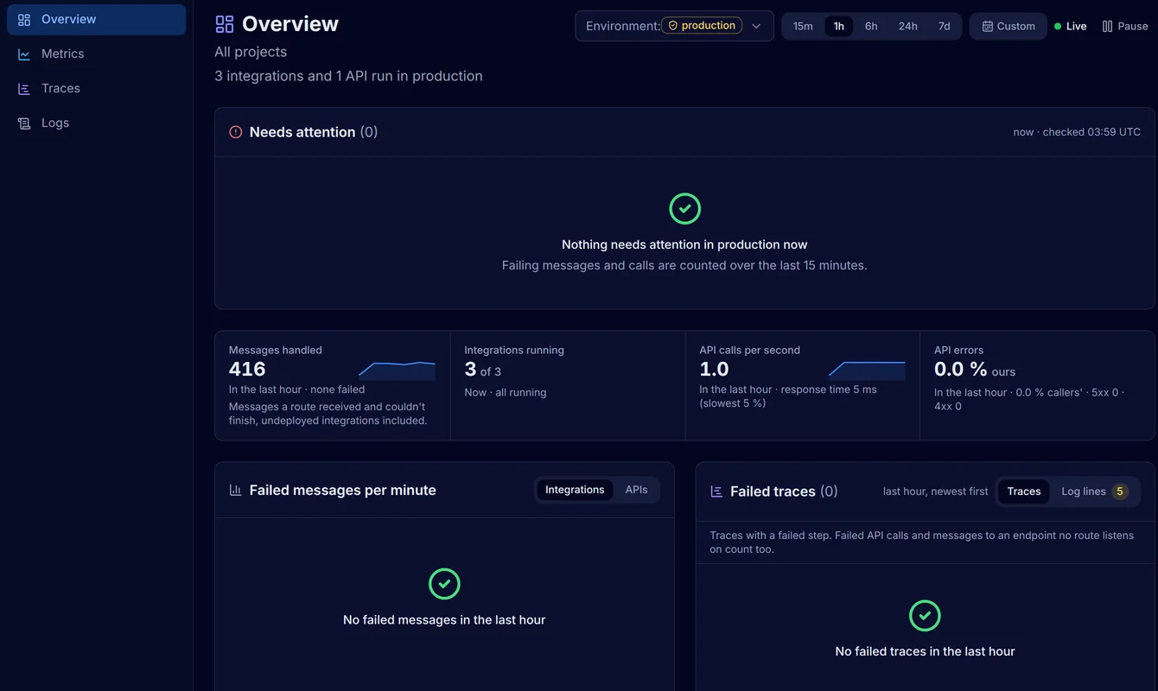Screen dimensions: 1158x691
Task: Open the Environment dropdown
Action: pyautogui.click(x=674, y=26)
